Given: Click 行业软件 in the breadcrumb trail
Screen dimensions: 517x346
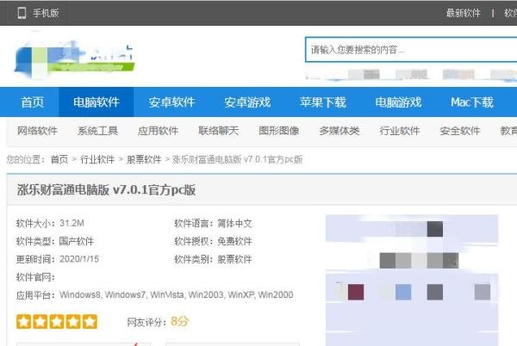Looking at the screenshot, I should coord(97,160).
